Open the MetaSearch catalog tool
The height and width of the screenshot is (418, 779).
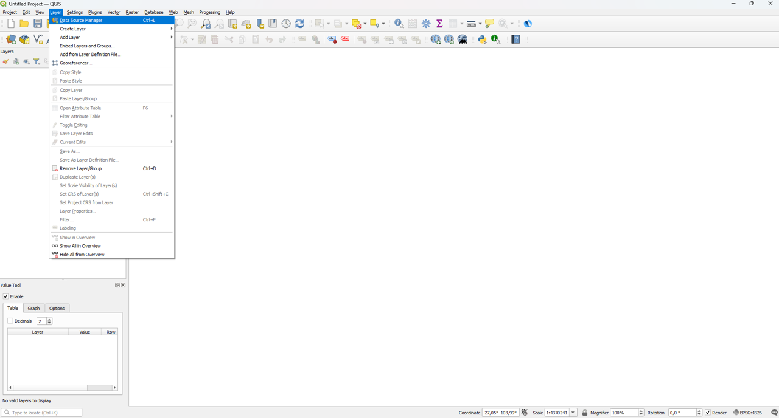pos(463,39)
